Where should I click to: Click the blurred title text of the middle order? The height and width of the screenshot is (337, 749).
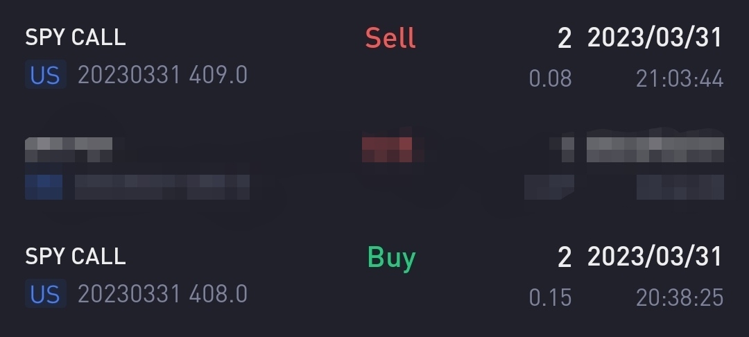pyautogui.click(x=69, y=150)
